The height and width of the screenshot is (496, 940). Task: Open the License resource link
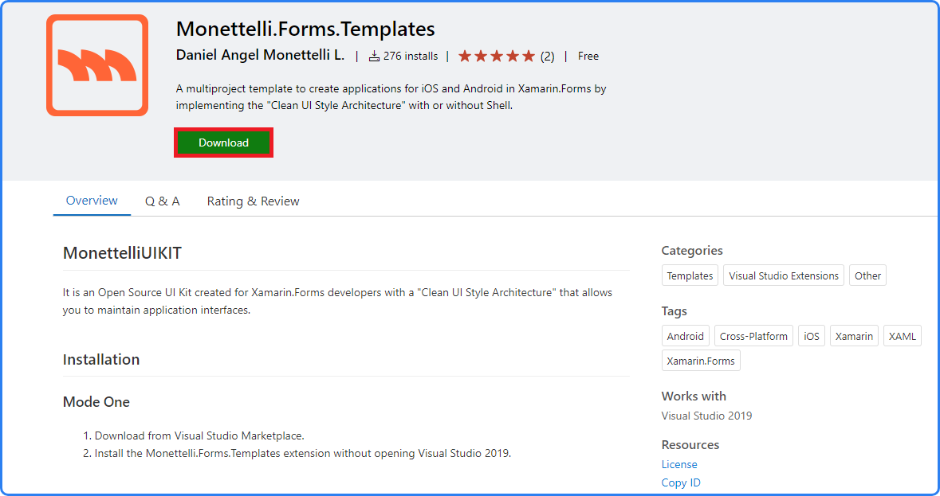pyautogui.click(x=679, y=464)
